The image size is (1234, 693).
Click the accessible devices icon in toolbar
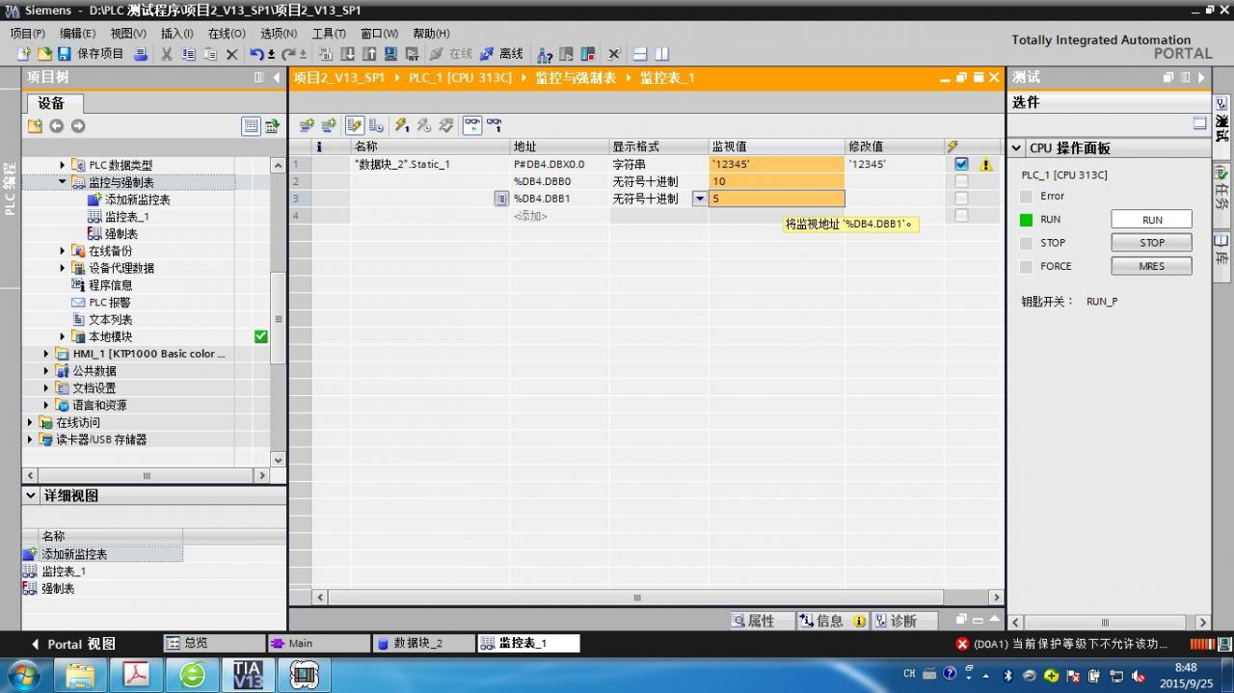click(x=545, y=54)
